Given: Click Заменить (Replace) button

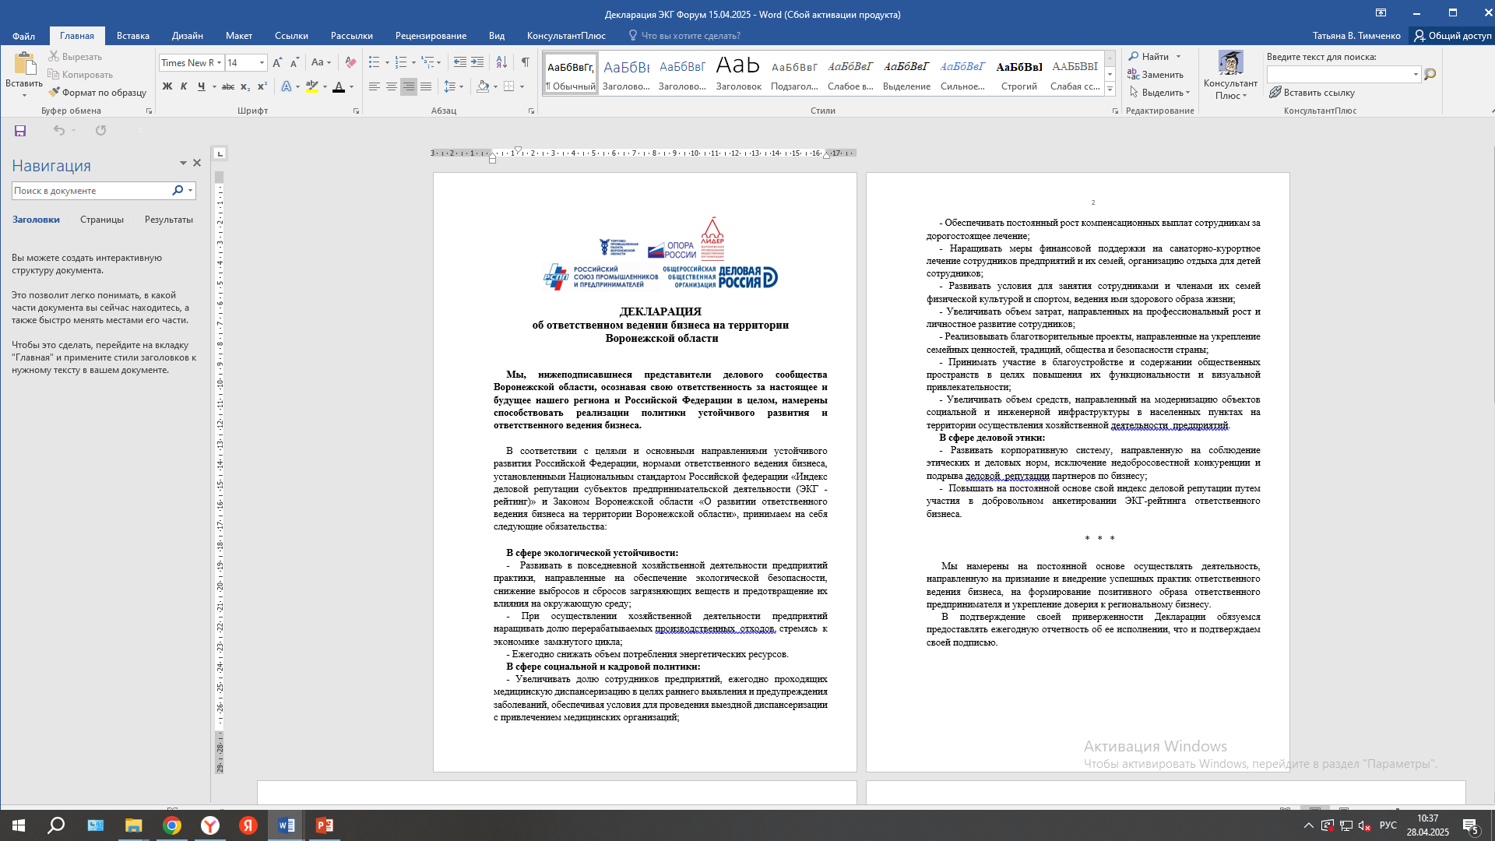Looking at the screenshot, I should click(1156, 75).
